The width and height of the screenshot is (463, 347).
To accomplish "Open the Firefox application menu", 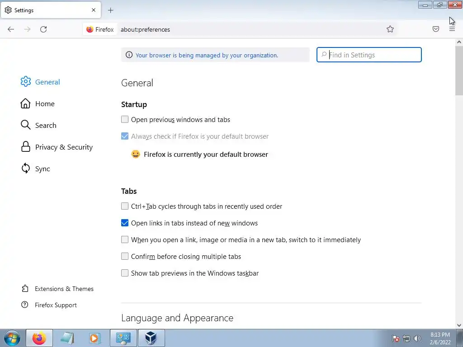I will (452, 29).
